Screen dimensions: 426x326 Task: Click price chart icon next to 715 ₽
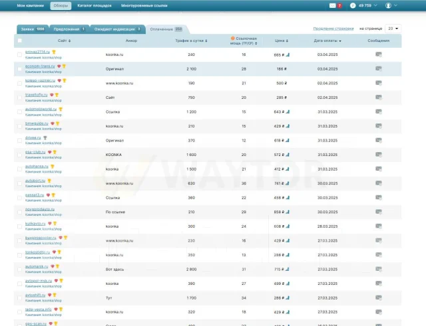pos(288,269)
